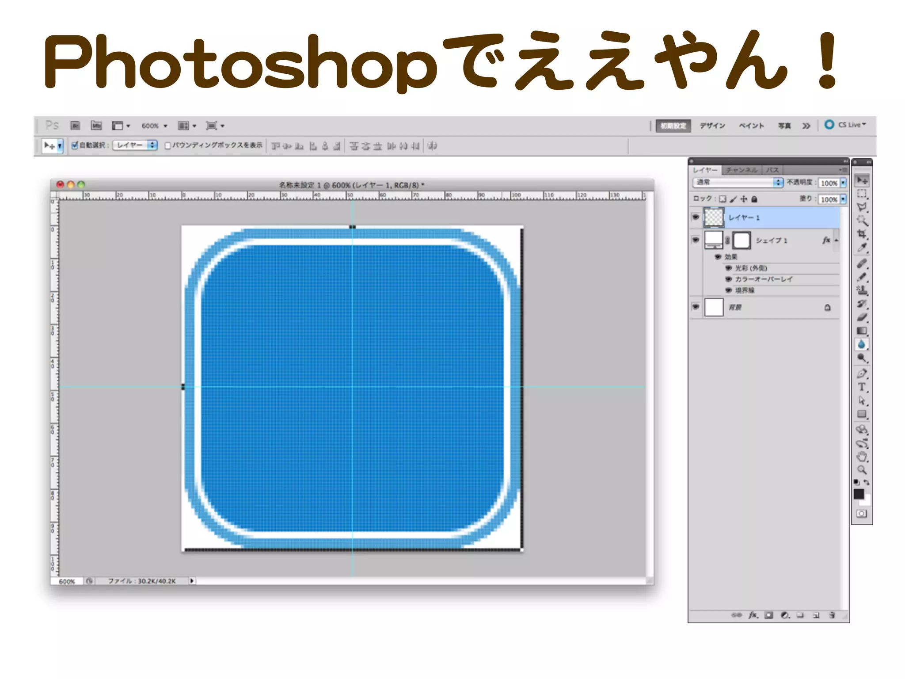This screenshot has width=905, height=679.
Task: Switch to the 初期設定 workspace
Action: (673, 126)
